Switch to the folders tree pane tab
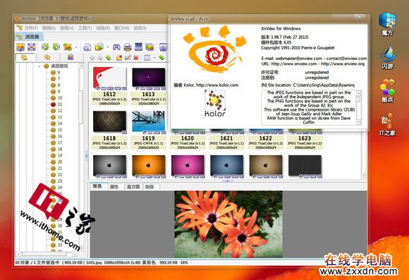Image resolution: width=409 pixels, height=280 pixels. point(24,57)
